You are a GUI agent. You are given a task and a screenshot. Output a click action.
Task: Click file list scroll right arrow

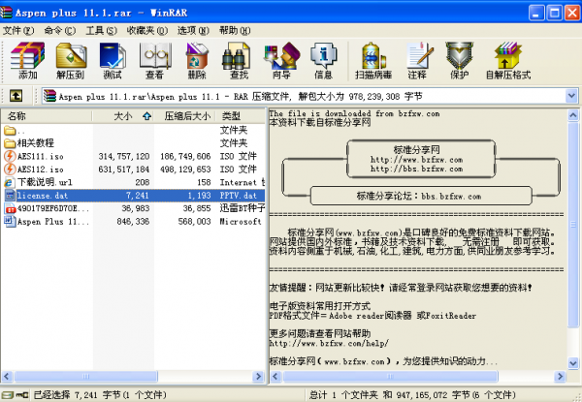(x=258, y=377)
